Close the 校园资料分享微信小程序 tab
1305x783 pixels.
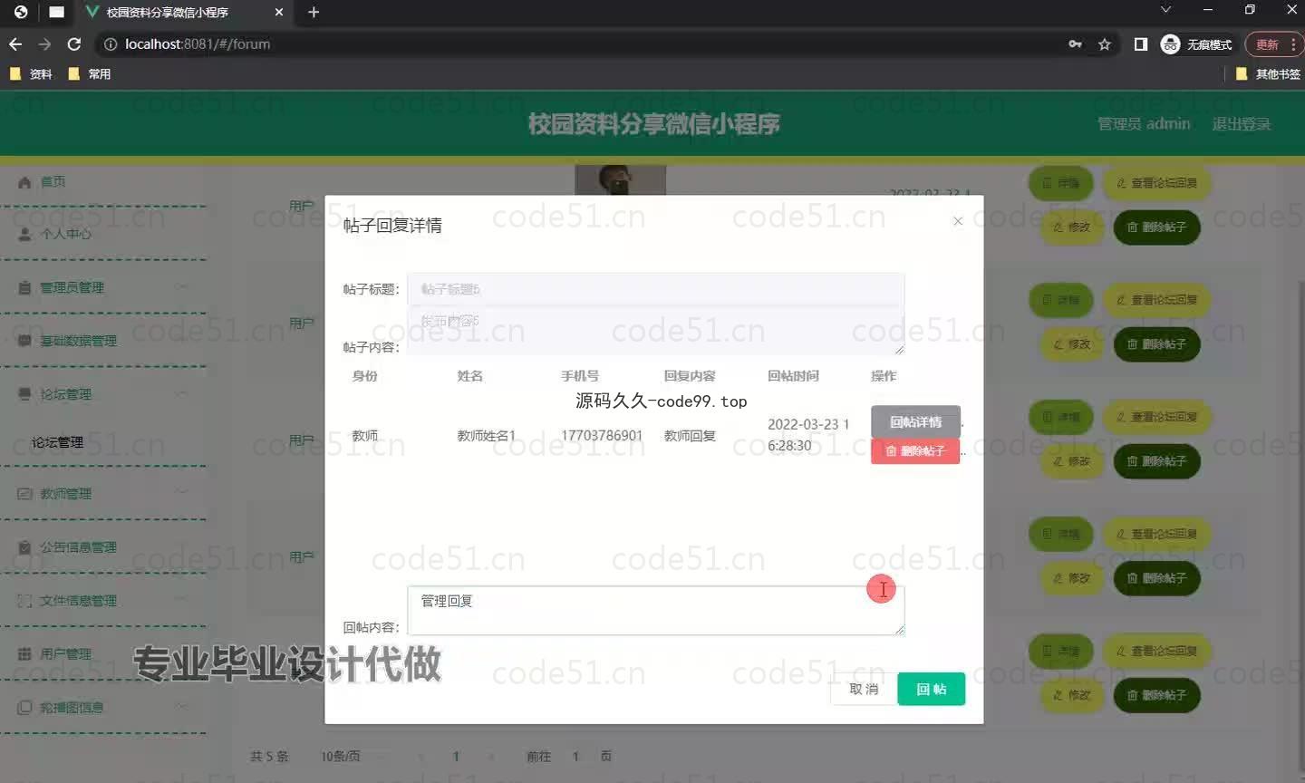coord(279,12)
